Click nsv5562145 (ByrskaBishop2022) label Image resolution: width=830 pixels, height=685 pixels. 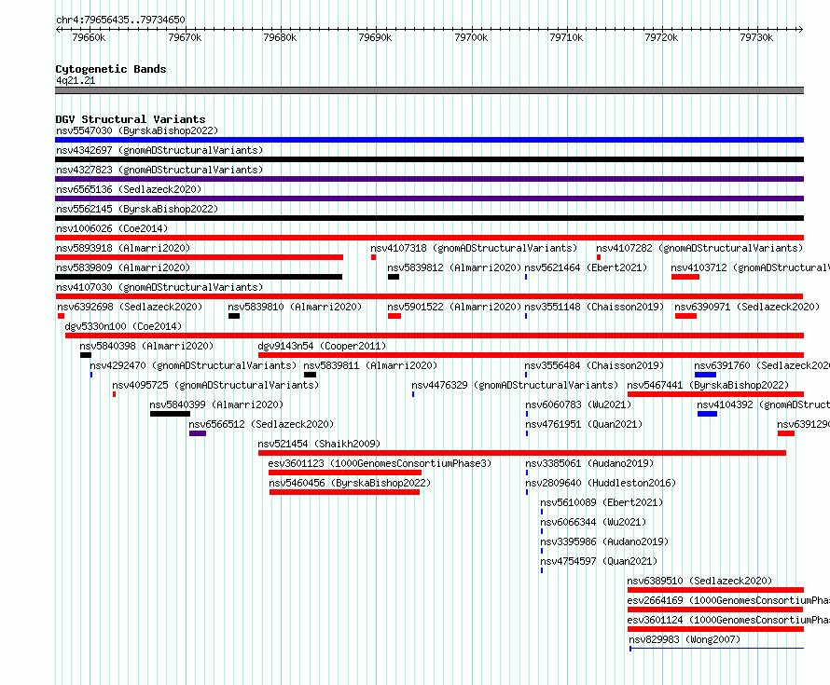[137, 209]
